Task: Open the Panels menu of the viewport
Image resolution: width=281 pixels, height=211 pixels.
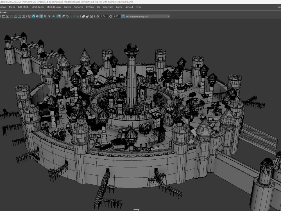Action: tap(3, 12)
